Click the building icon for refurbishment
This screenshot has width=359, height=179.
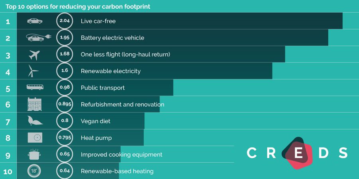[x=34, y=104]
